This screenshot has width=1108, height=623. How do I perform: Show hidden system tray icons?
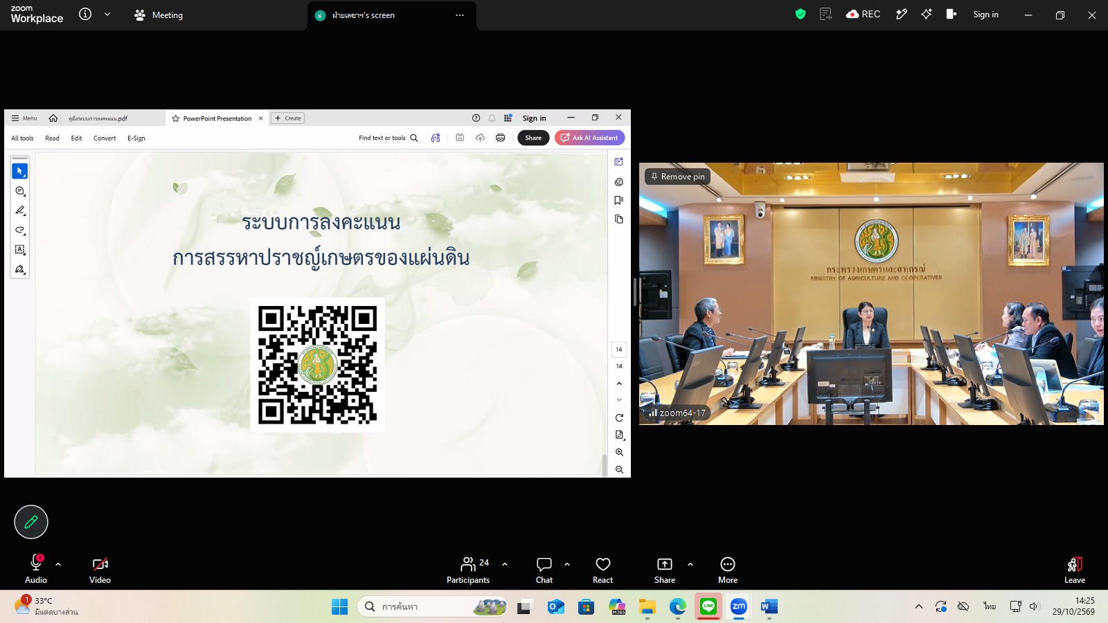pyautogui.click(x=919, y=607)
